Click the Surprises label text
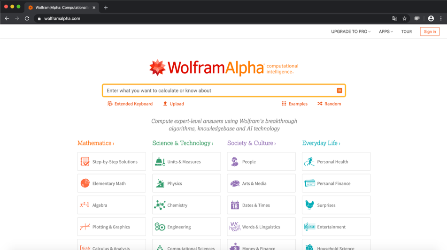447x250 pixels. tap(326, 205)
